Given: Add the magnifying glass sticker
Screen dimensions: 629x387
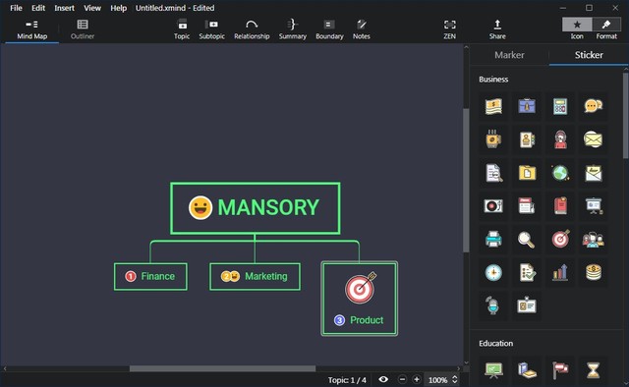Looking at the screenshot, I should click(527, 240).
